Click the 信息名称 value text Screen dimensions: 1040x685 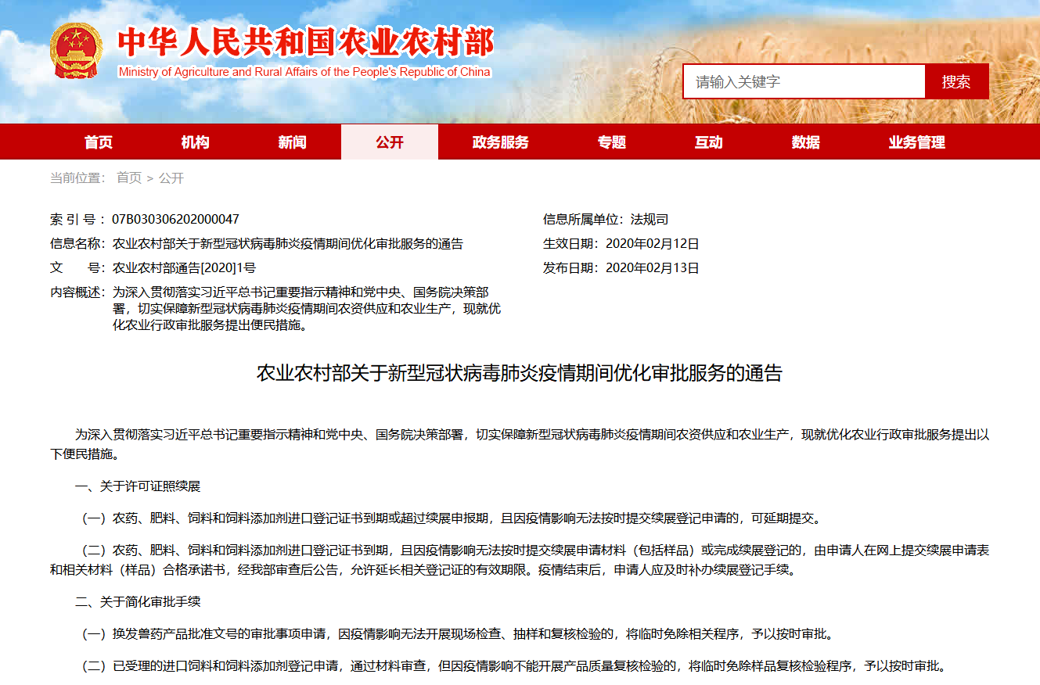pyautogui.click(x=288, y=243)
